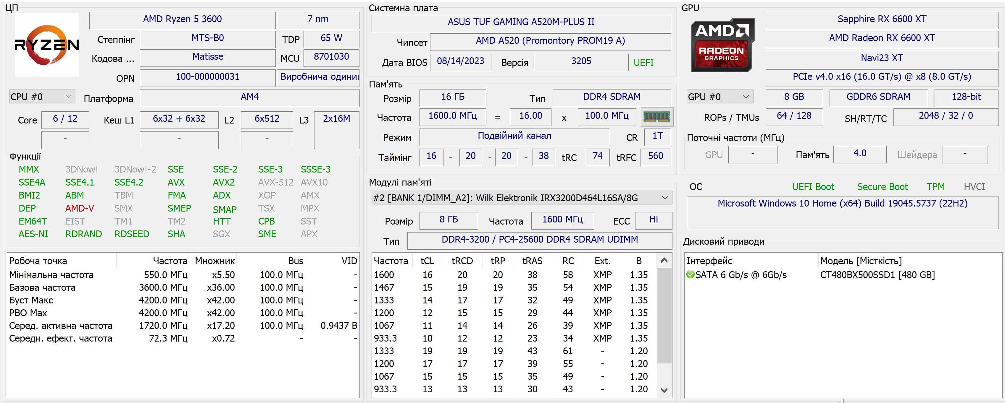Click the 65 W TDP value
Screen dimensions: 1005x403
pos(331,39)
